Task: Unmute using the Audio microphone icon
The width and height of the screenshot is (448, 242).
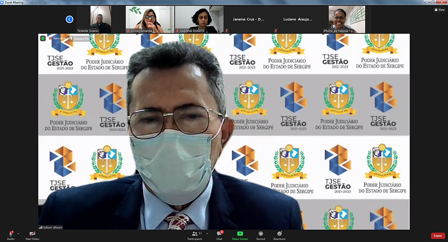Action: tap(10, 234)
